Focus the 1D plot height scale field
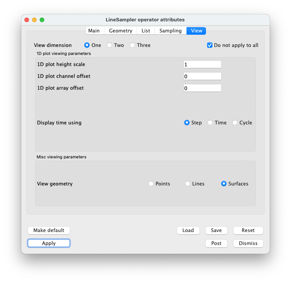This screenshot has height=282, width=291. point(202,64)
